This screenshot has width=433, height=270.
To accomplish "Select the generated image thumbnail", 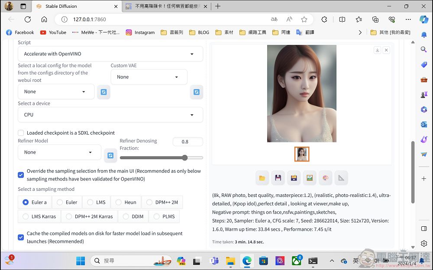I will [x=301, y=154].
